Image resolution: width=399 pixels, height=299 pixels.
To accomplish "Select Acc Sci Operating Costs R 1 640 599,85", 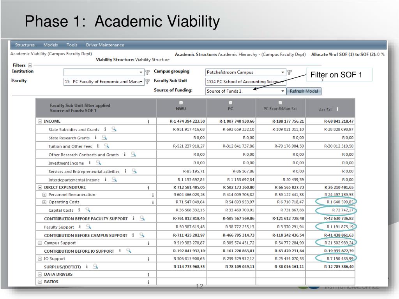I will click(340, 202).
